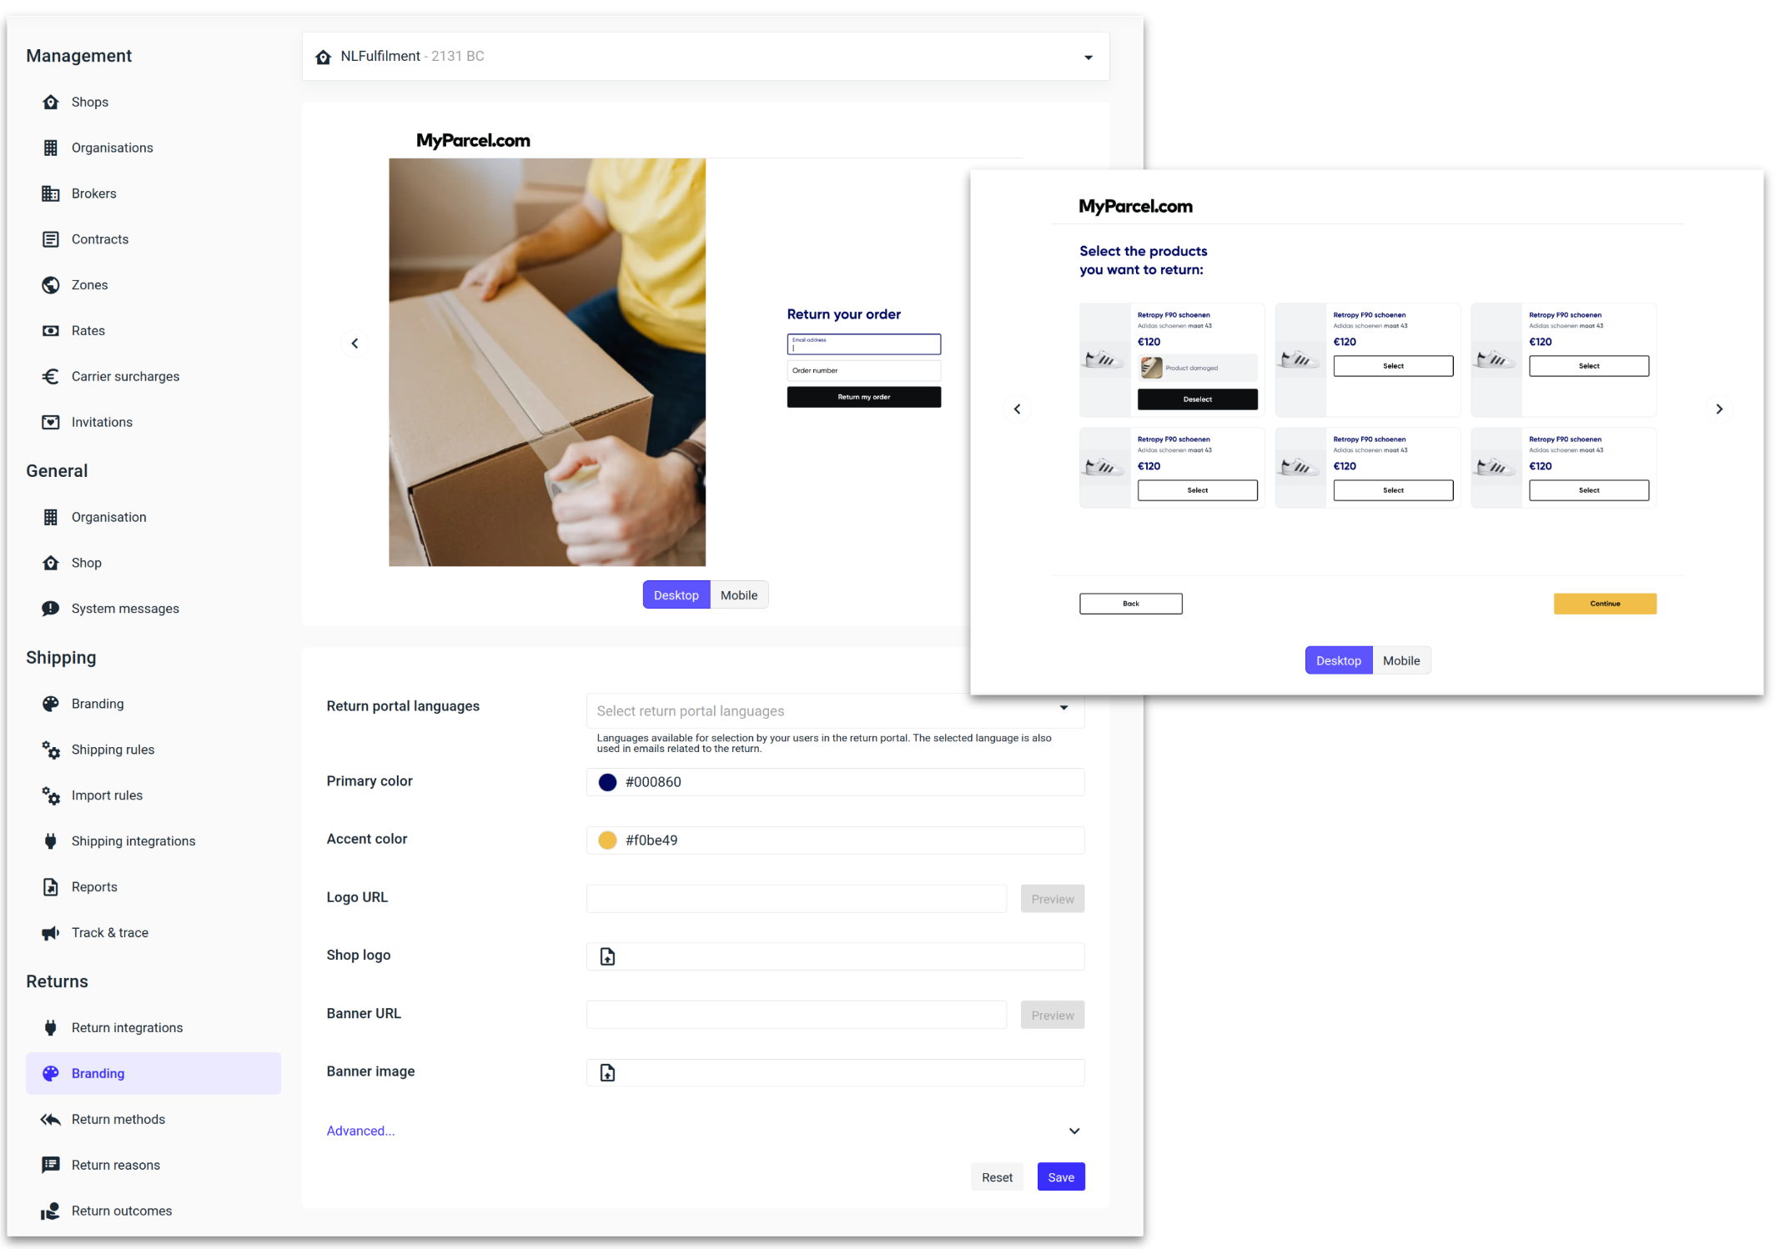Click the package photo in the preview
The height and width of the screenshot is (1249, 1775).
547,363
